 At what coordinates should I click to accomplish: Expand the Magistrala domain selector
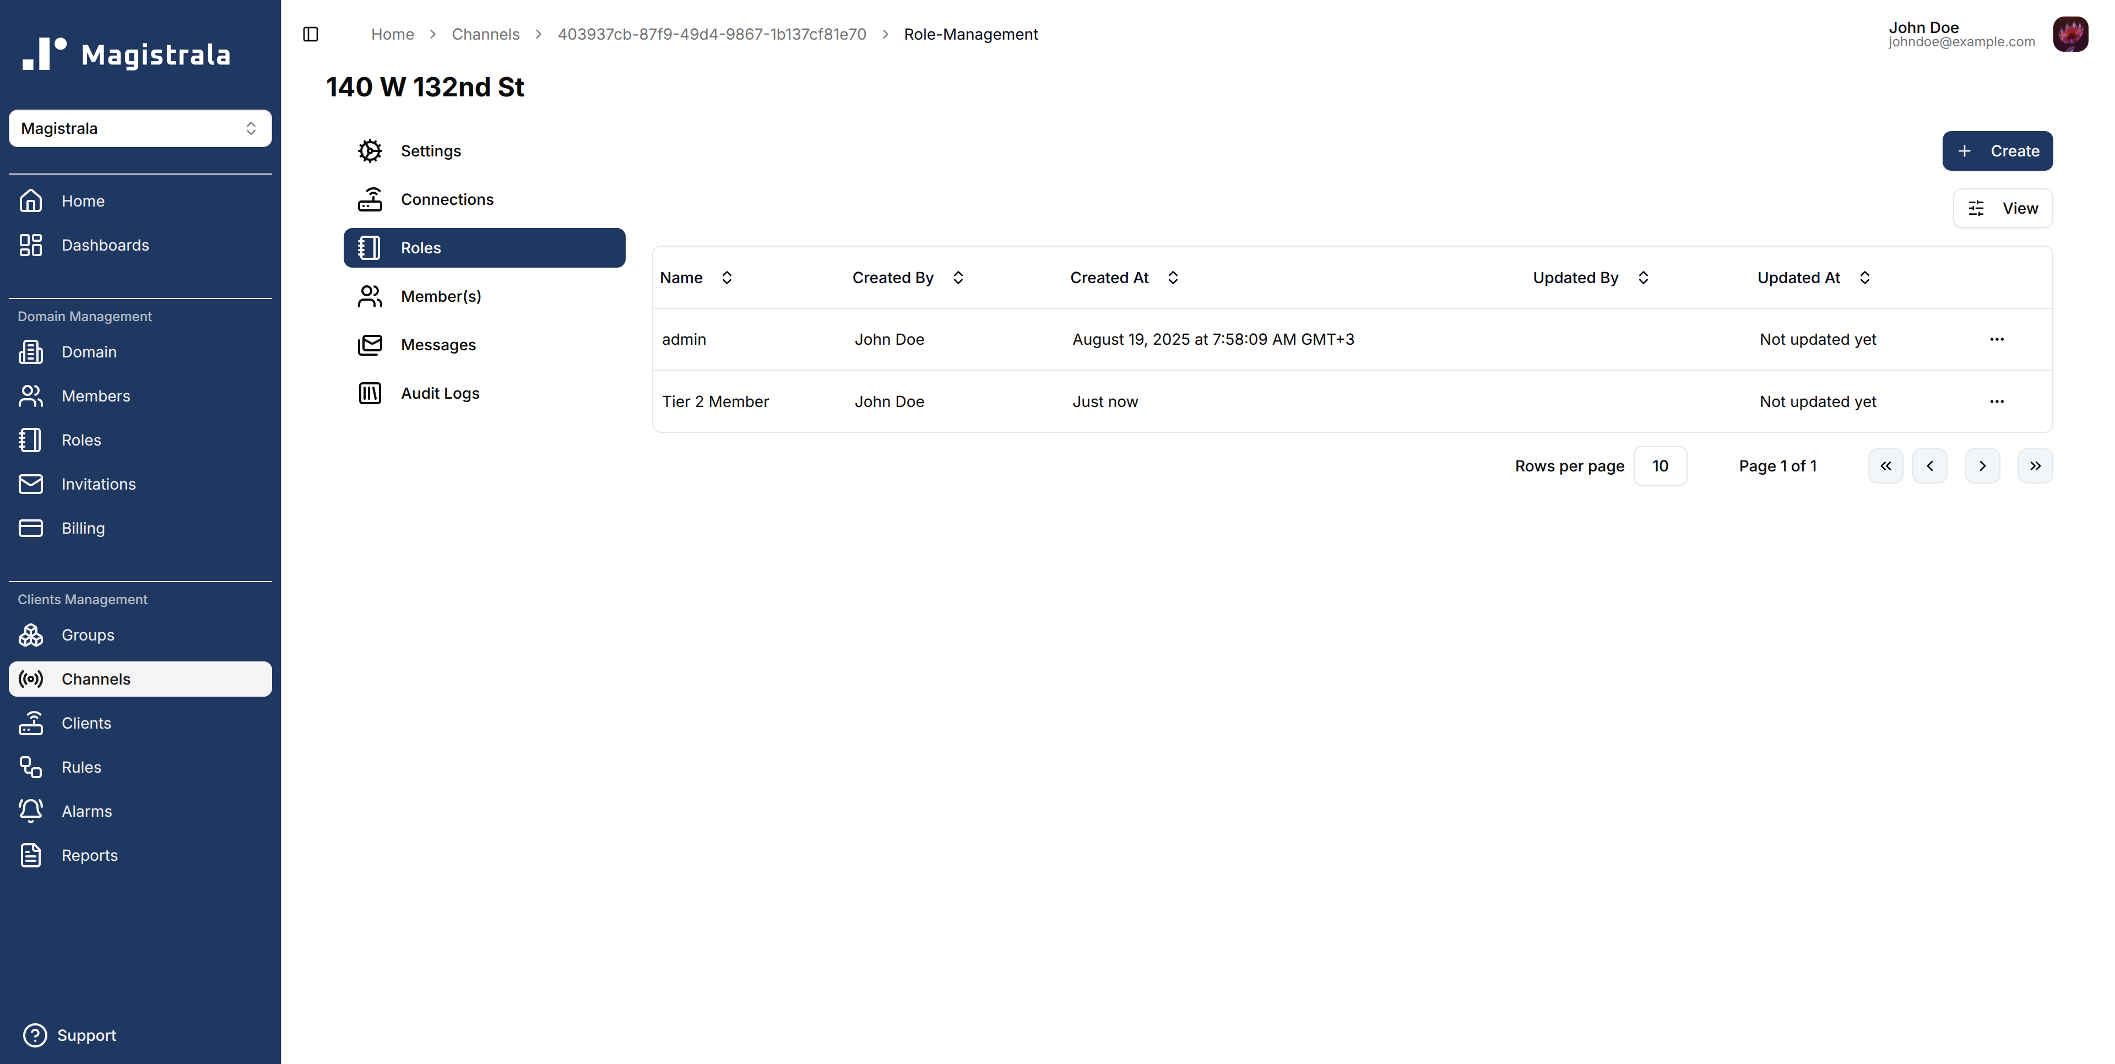140,128
